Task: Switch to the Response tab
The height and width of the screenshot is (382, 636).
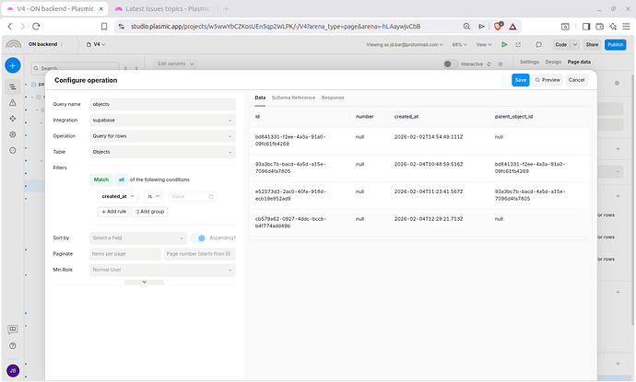Action: click(x=333, y=98)
